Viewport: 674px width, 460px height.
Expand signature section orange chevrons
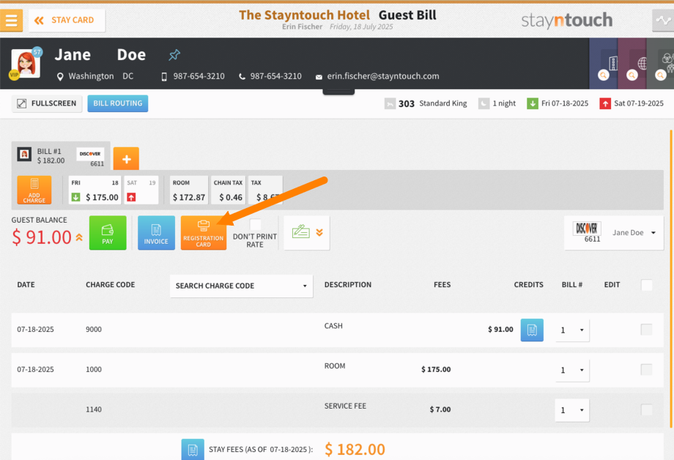click(x=319, y=233)
